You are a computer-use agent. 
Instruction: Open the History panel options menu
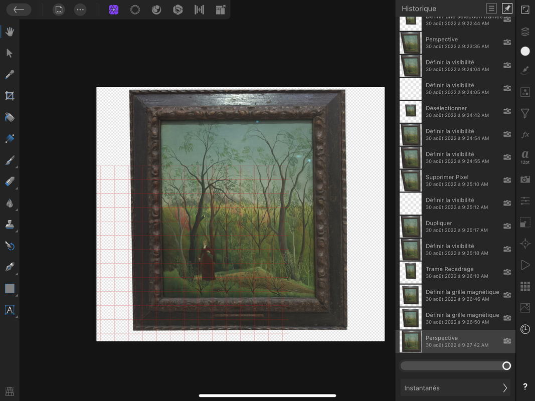point(491,8)
